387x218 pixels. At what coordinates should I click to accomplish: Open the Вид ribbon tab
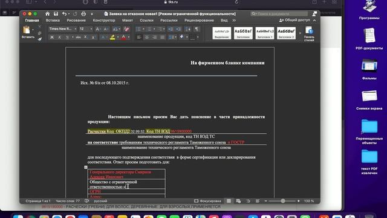[x=224, y=20]
